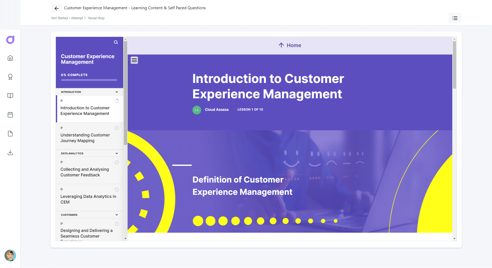Click the up arrow next to Home
This screenshot has height=268, width=492.
click(x=281, y=45)
